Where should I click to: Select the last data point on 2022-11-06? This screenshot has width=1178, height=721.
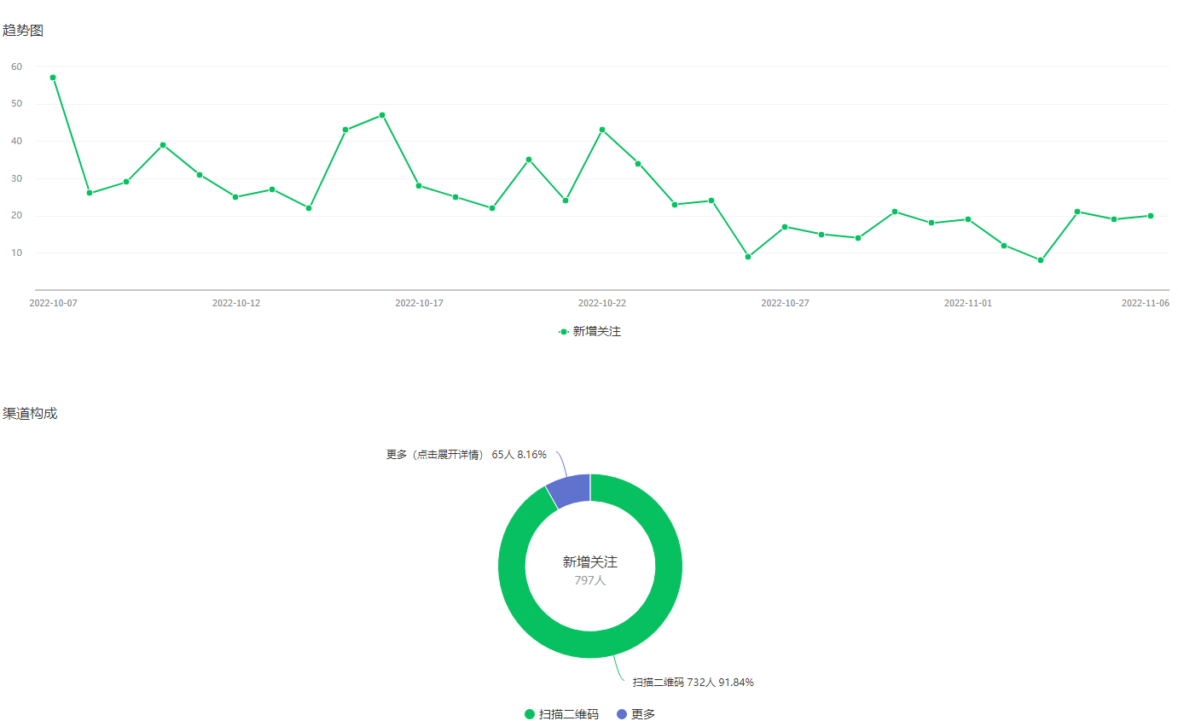(1151, 216)
